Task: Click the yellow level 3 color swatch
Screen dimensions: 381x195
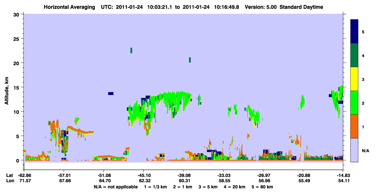Action: [354, 79]
